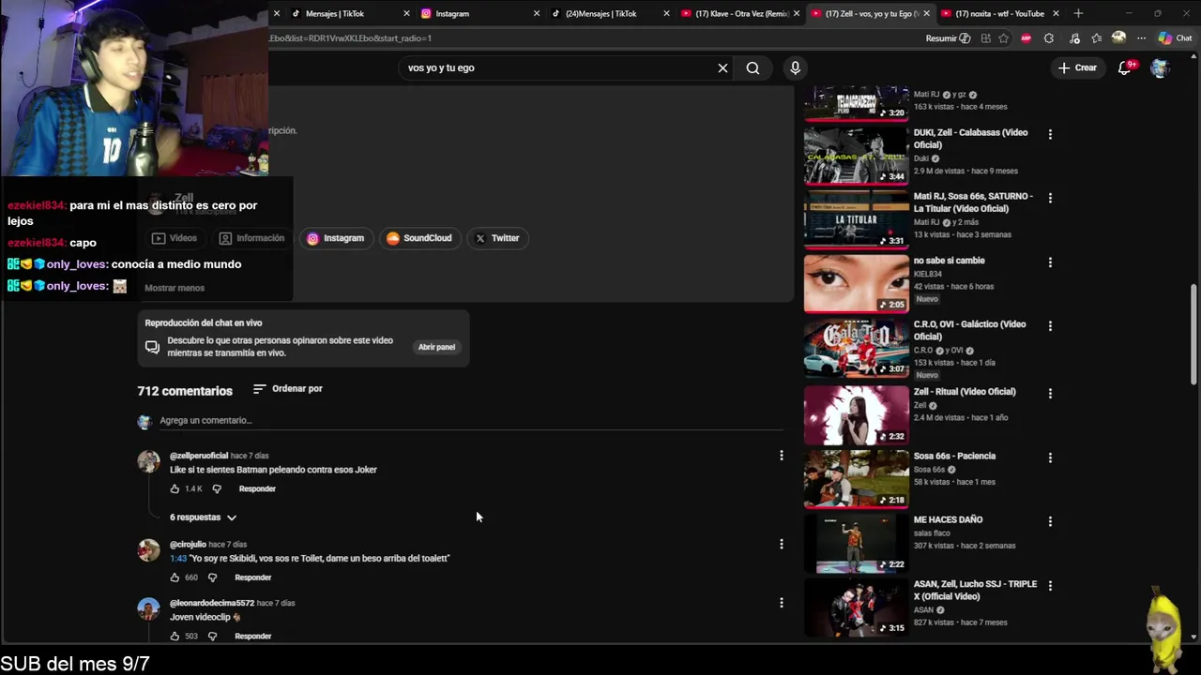Open the ME HACES DAÑO video title
The image size is (1201, 675).
948,519
